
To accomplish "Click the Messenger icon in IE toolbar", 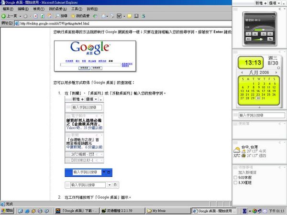I will point(143,16).
